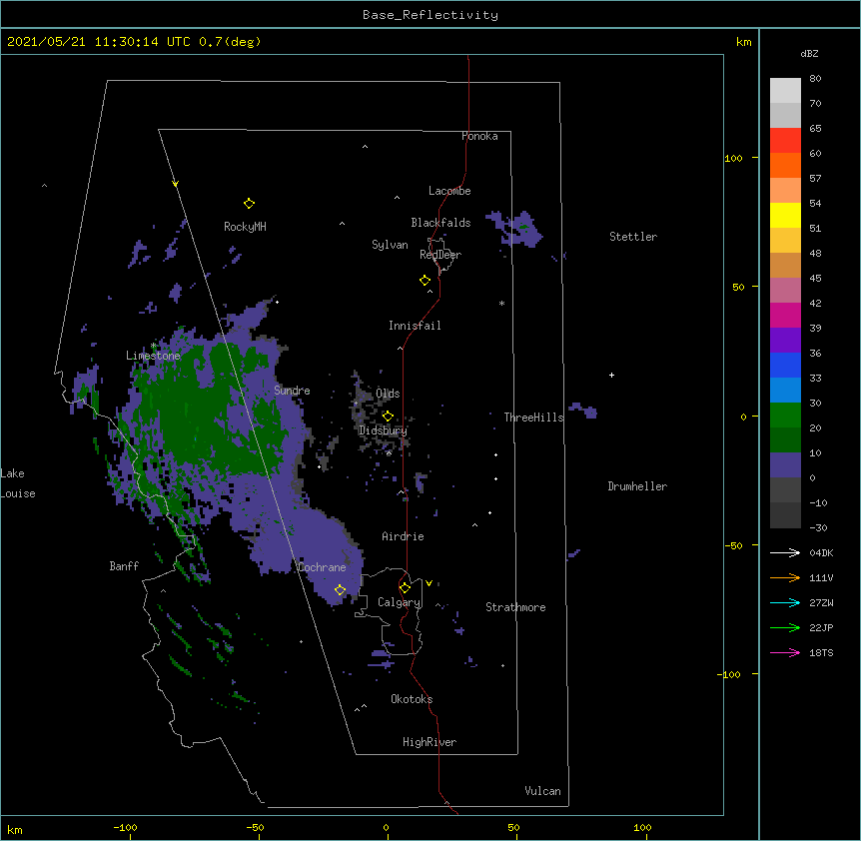The image size is (861, 841).
Task: Click the Banff town label
Action: click(124, 566)
